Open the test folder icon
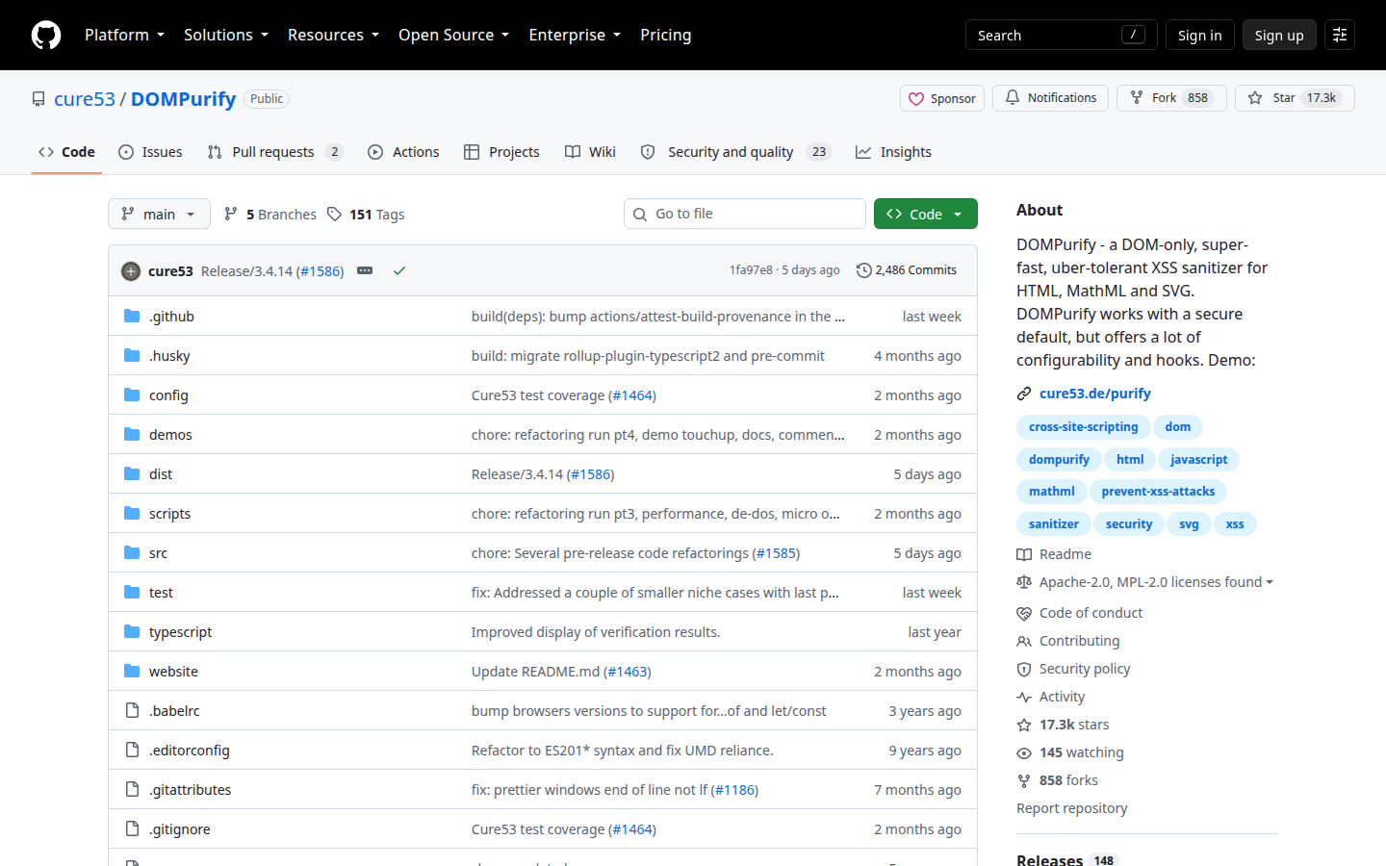The height and width of the screenshot is (866, 1386). pos(132,593)
